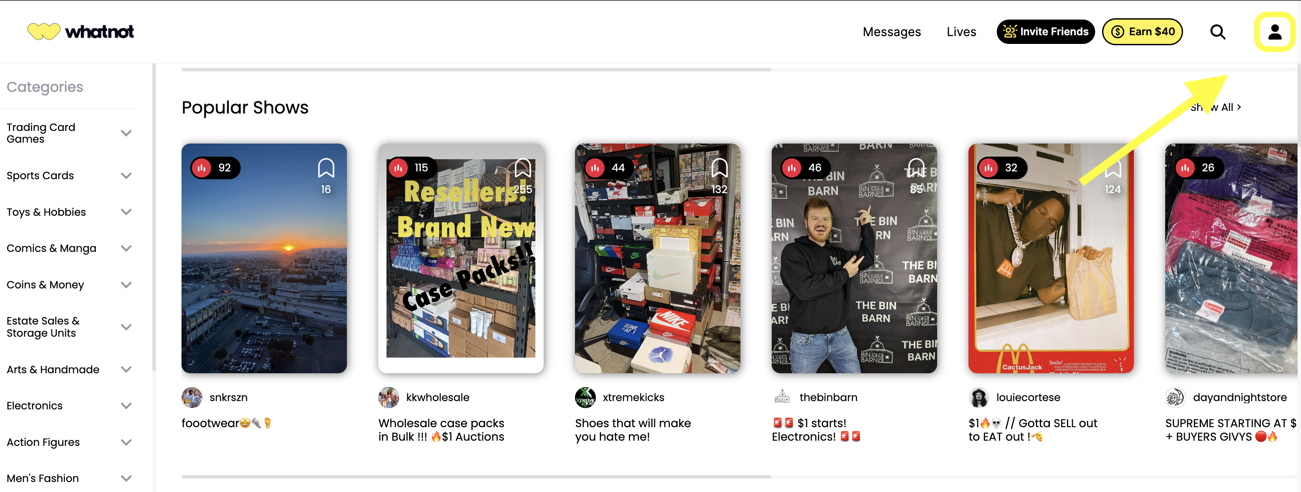
Task: Open thebinbarn username link
Action: tap(828, 398)
